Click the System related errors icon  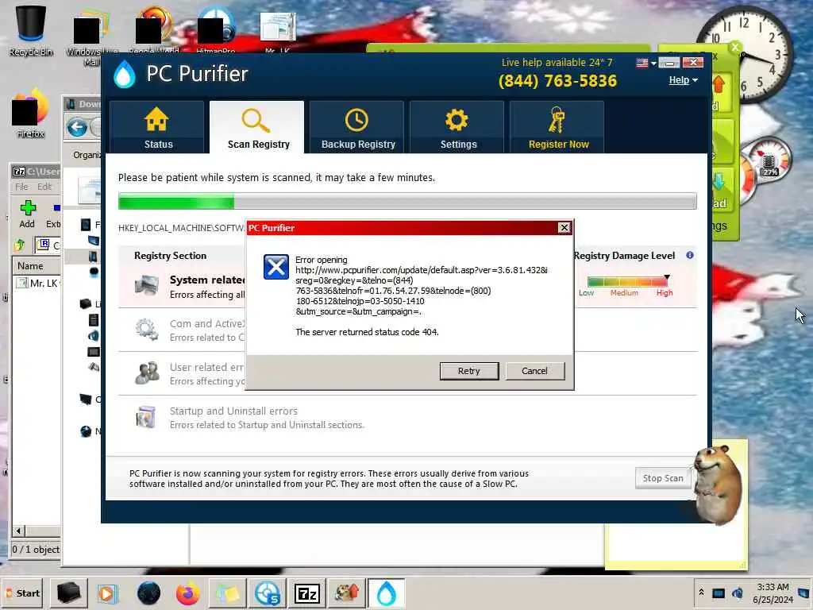147,286
